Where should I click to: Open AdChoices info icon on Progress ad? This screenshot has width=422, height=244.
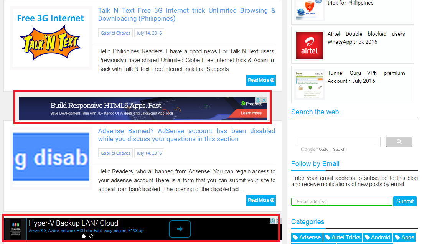click(258, 101)
